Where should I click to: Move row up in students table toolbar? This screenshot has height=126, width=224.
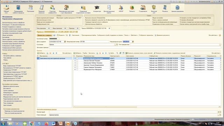(x=103, y=53)
